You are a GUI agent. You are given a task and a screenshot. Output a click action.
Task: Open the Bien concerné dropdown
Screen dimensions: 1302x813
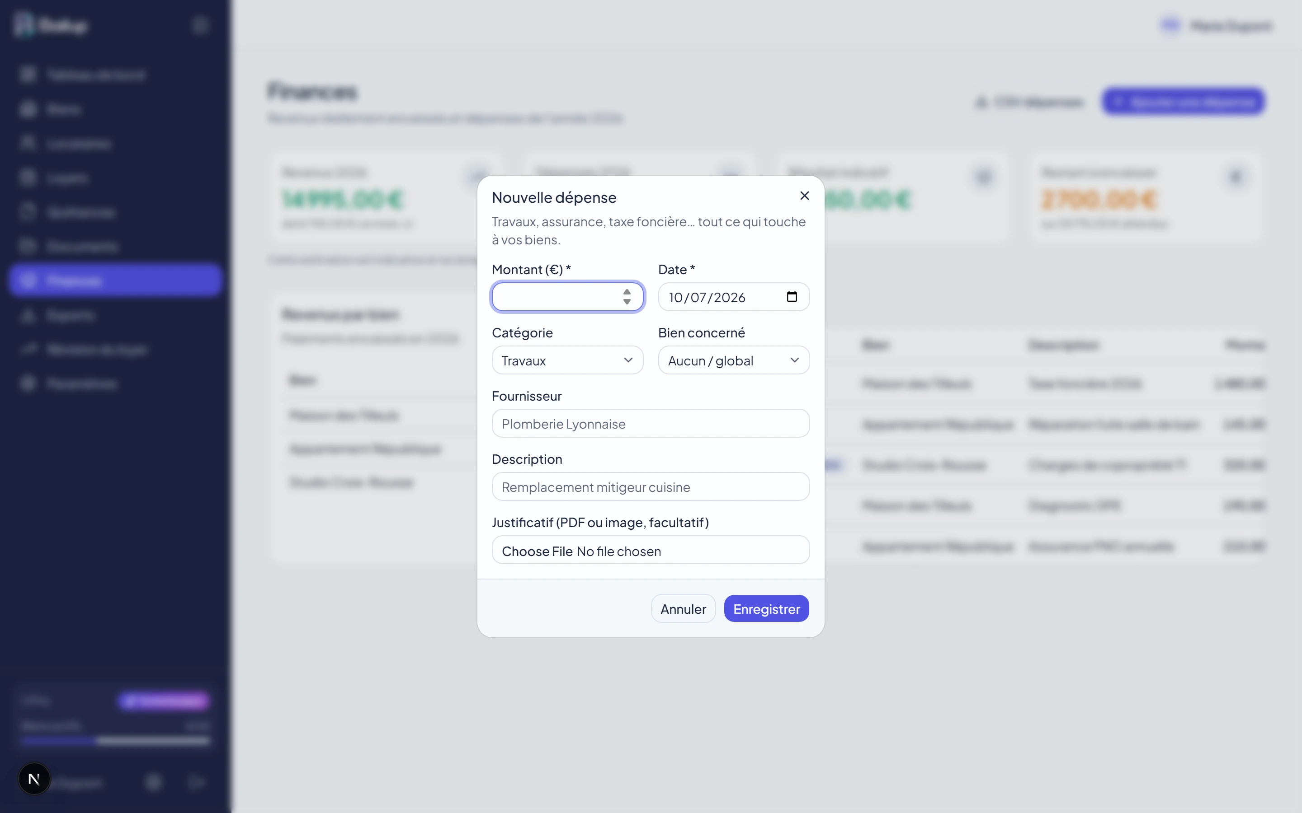click(x=734, y=360)
